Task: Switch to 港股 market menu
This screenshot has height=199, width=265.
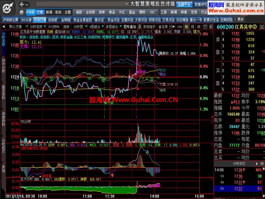Action: click(x=79, y=12)
